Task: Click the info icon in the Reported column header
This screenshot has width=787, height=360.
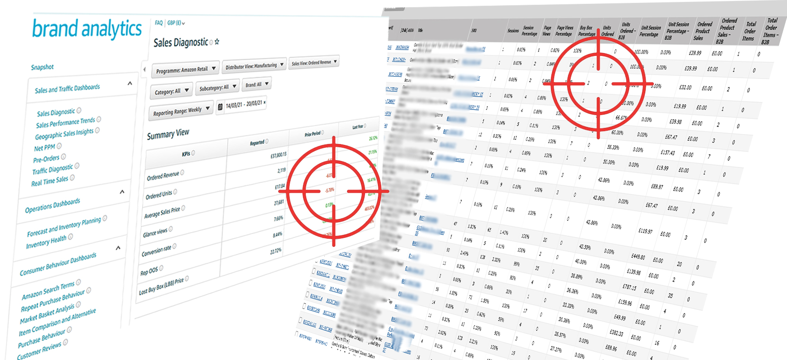Action: point(267,141)
